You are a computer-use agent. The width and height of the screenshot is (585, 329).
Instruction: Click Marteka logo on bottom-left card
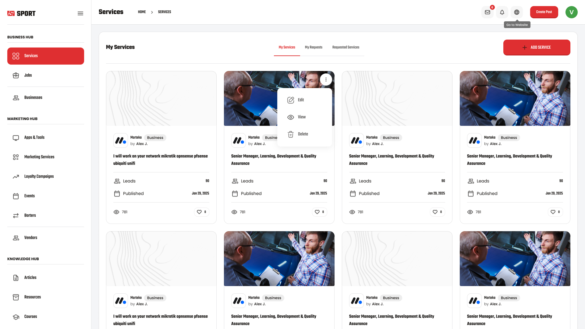coord(121,301)
